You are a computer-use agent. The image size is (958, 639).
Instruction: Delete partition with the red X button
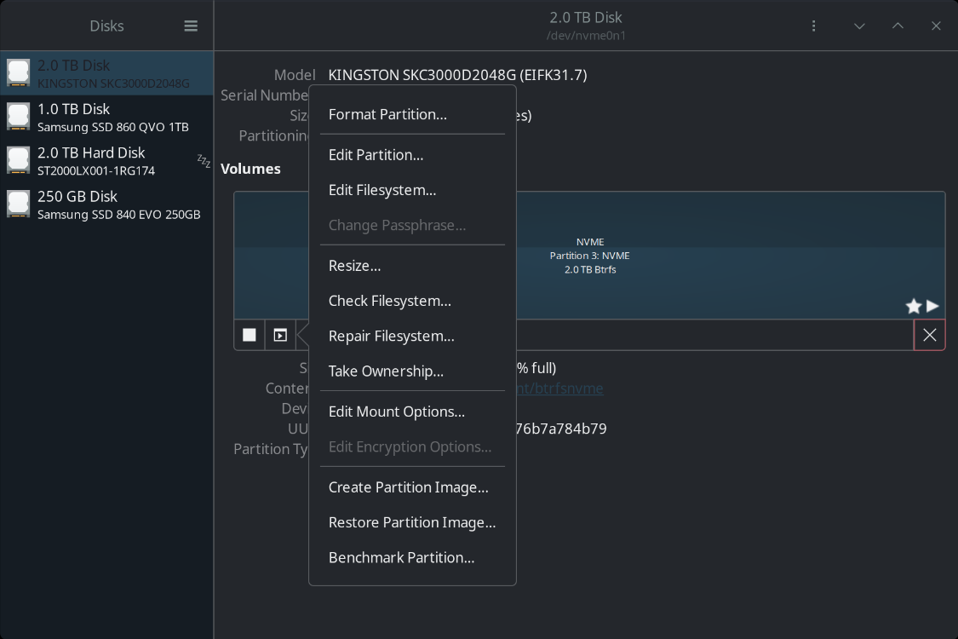click(929, 335)
